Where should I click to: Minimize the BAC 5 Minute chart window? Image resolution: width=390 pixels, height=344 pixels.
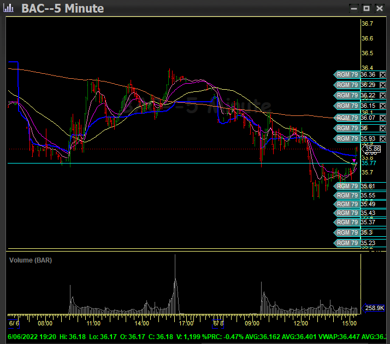354,8
